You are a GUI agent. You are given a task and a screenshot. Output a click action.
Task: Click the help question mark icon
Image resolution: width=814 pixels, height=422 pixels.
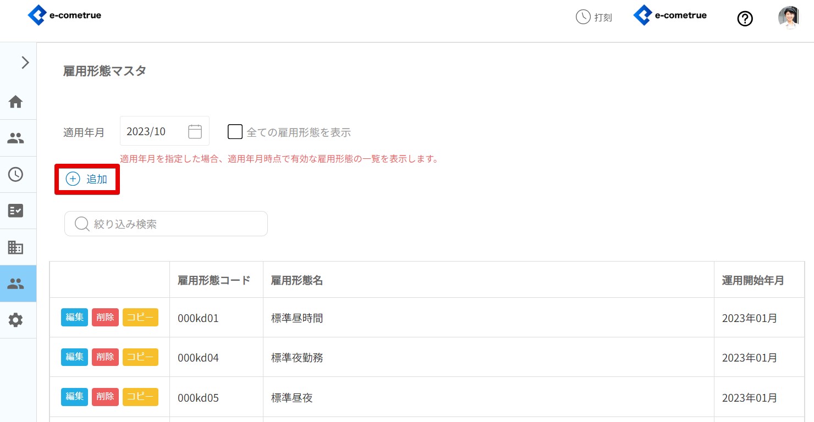point(745,19)
